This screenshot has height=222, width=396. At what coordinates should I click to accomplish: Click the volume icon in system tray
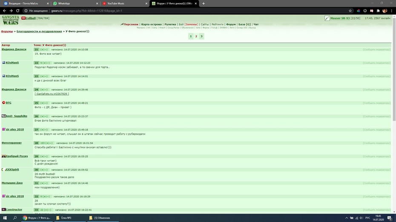361,218
